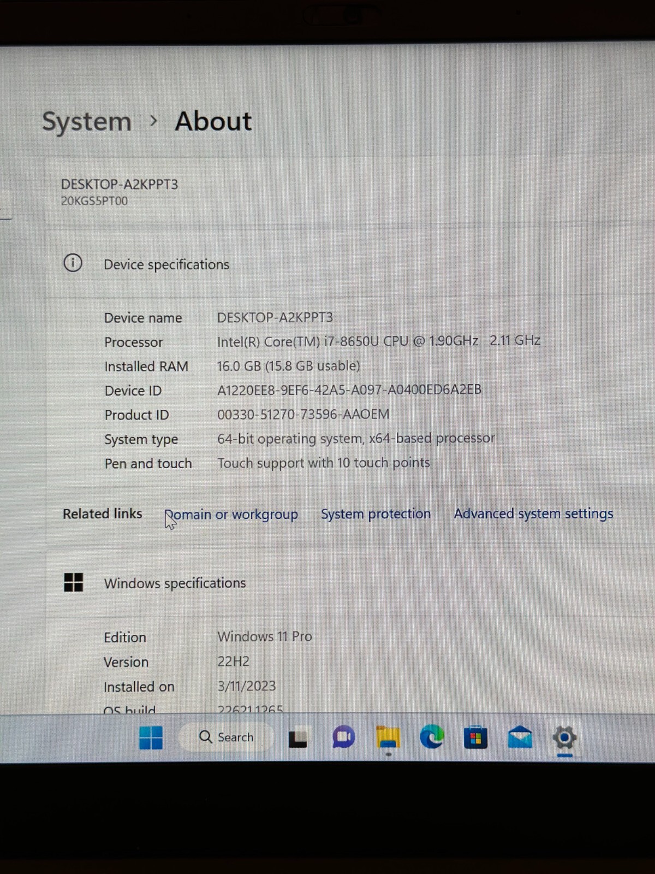Click the Device specifications info icon
655x874 pixels.
coord(73,263)
